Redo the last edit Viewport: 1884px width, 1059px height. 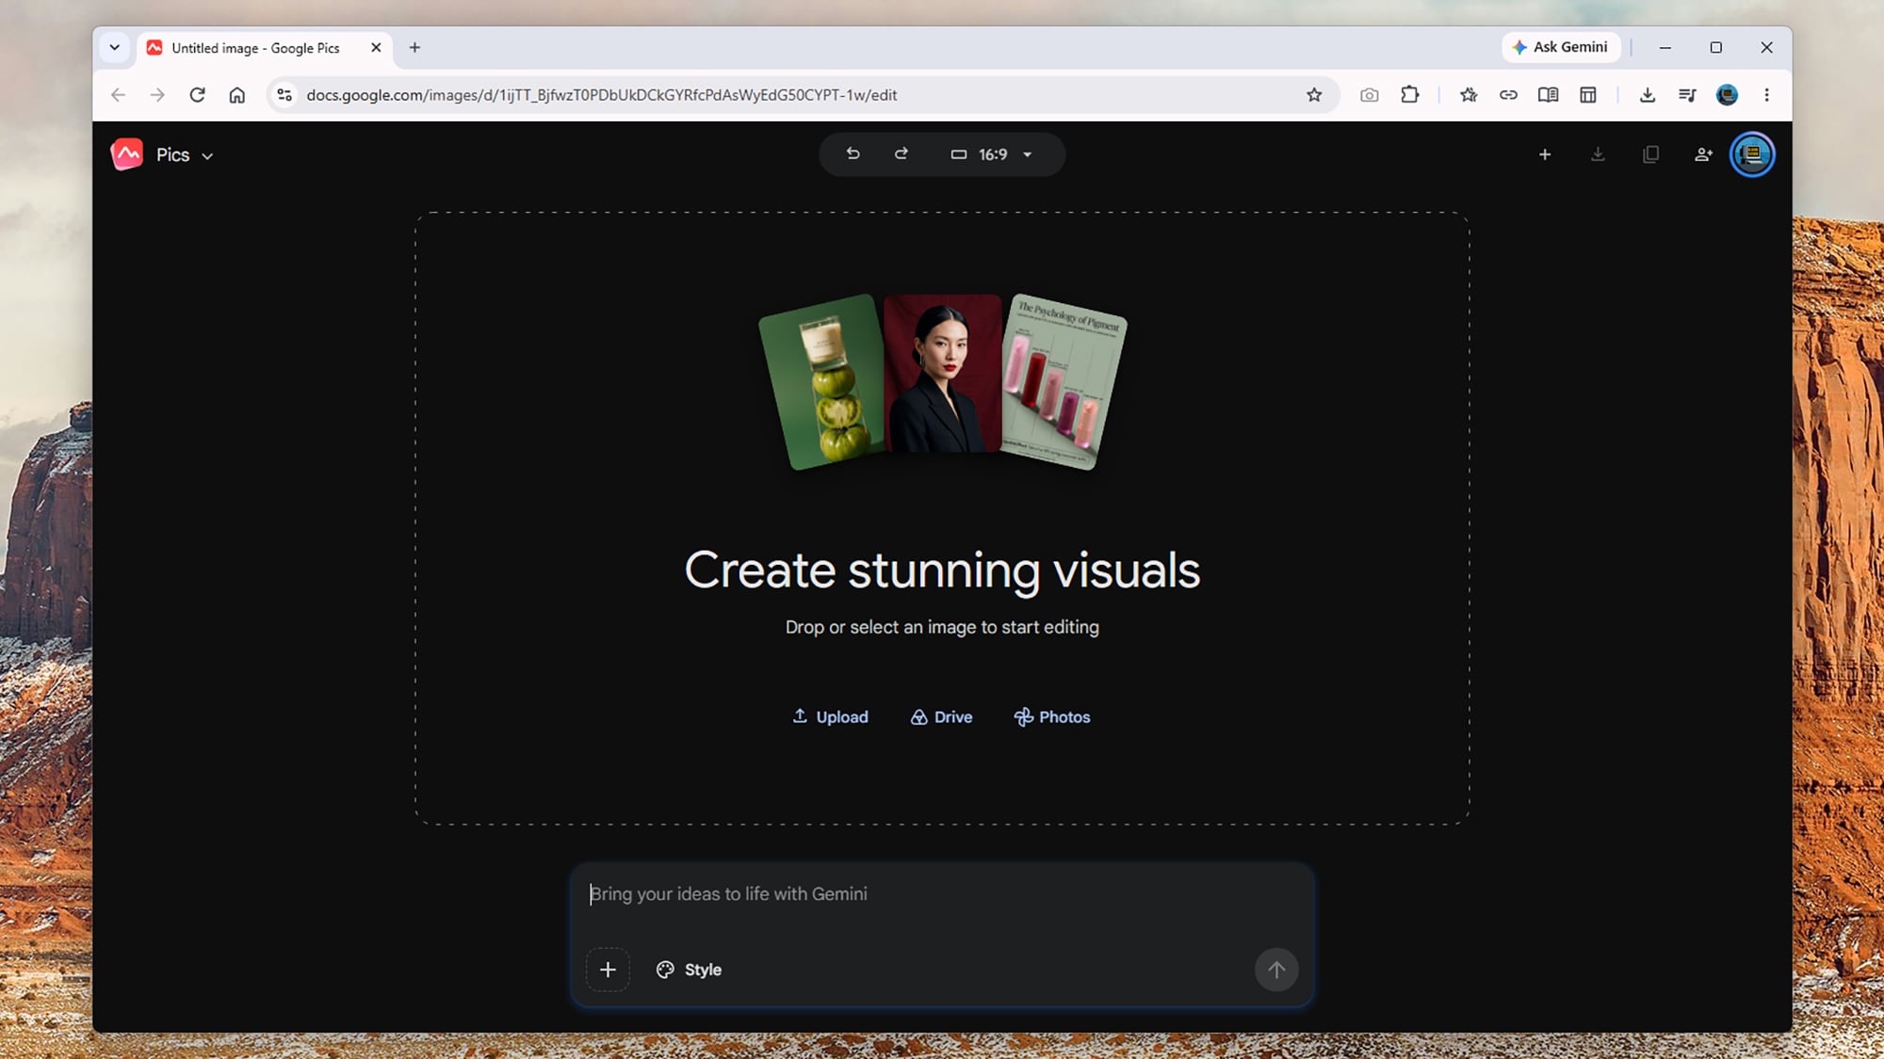click(901, 154)
